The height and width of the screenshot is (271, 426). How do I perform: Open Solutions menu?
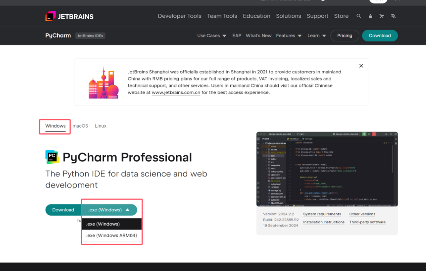point(288,16)
